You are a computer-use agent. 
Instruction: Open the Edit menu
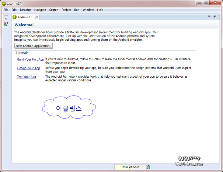(14, 10)
